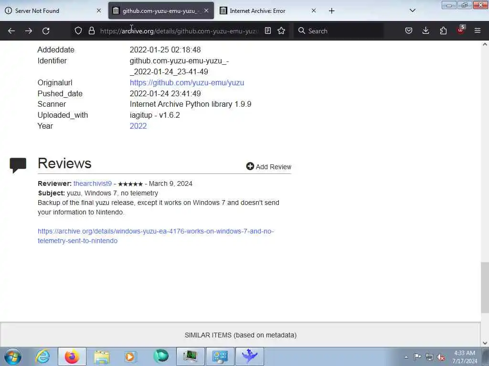489x366 pixels.
Task: Open the 2022 year link
Action: tap(138, 126)
